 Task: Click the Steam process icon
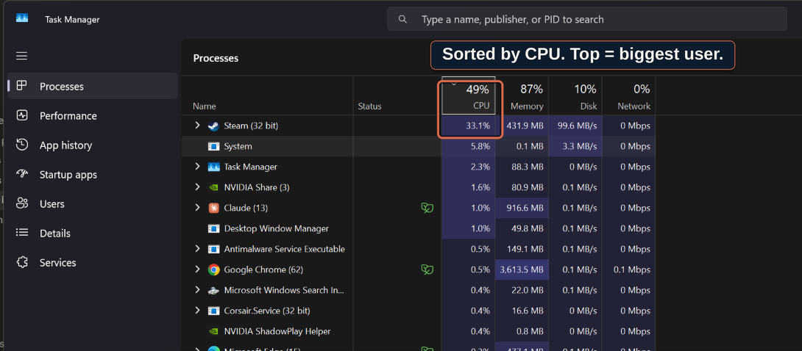click(214, 126)
